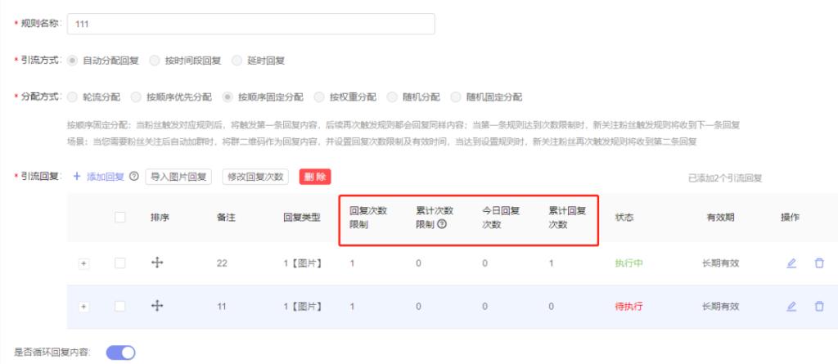Click the 今日回复次数 column header
838x364 pixels.
coord(502,218)
